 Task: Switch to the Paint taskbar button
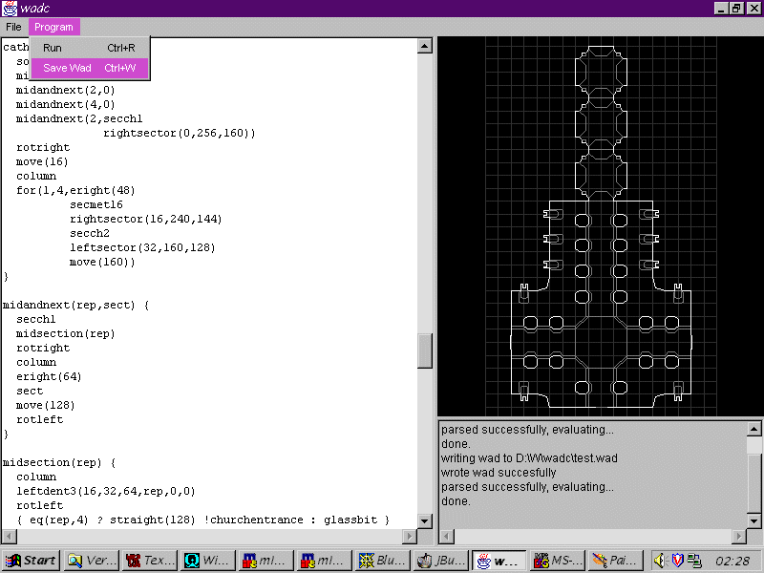click(615, 561)
